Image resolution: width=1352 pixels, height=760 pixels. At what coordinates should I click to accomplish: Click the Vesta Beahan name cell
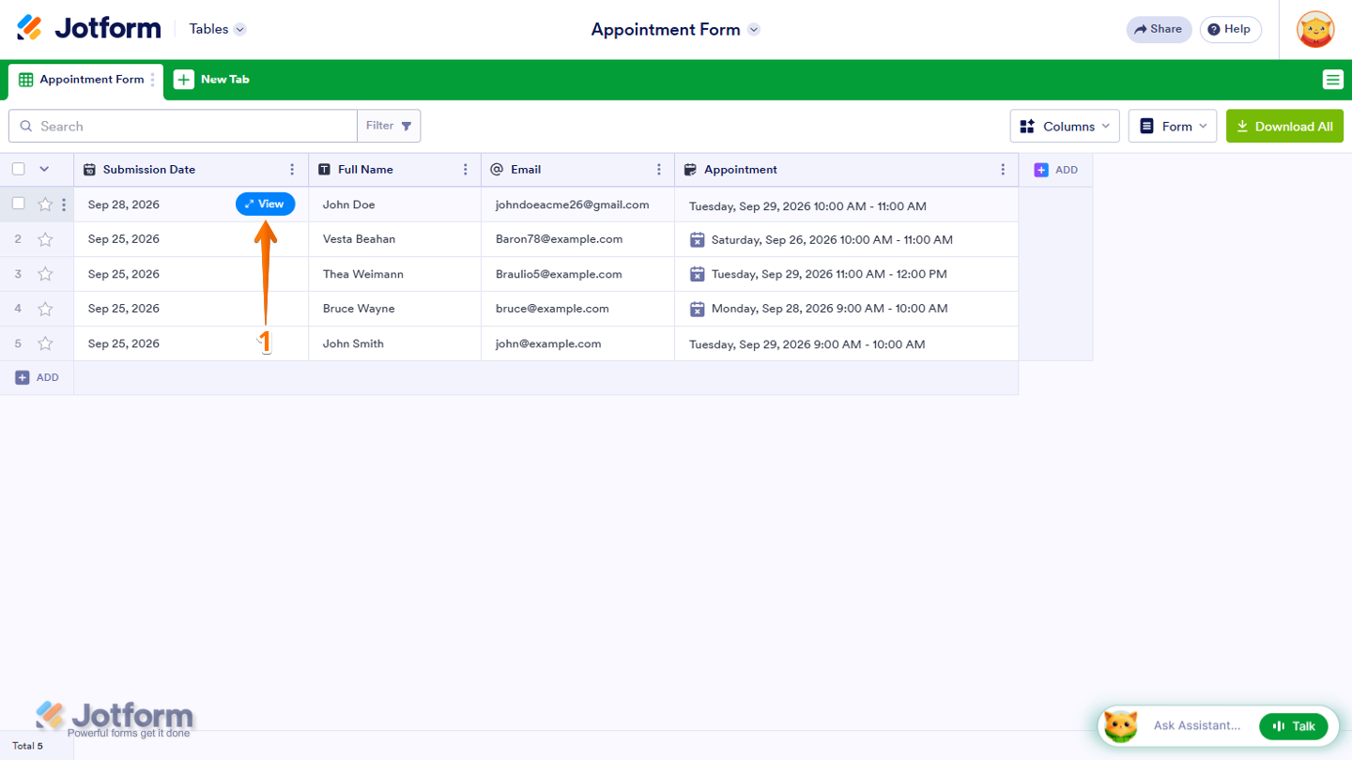coord(394,239)
